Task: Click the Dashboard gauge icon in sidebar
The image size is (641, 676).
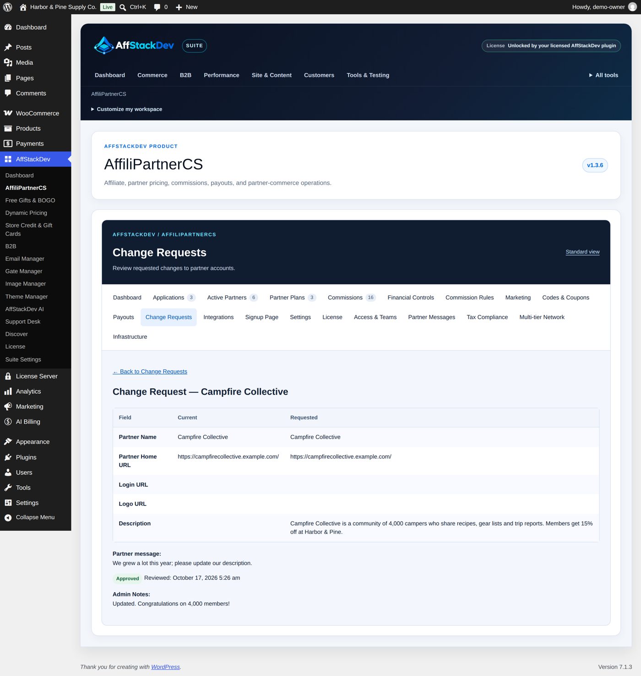Action: click(x=8, y=27)
